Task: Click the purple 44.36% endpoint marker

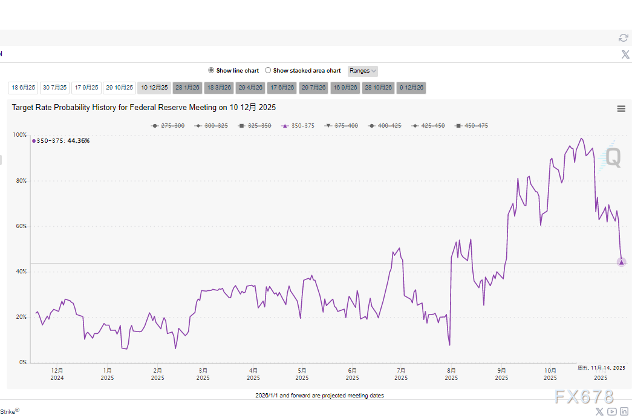Action: click(621, 262)
